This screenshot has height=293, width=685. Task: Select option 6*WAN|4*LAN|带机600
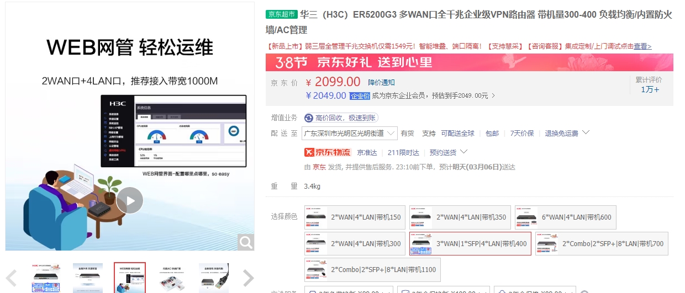click(x=566, y=217)
